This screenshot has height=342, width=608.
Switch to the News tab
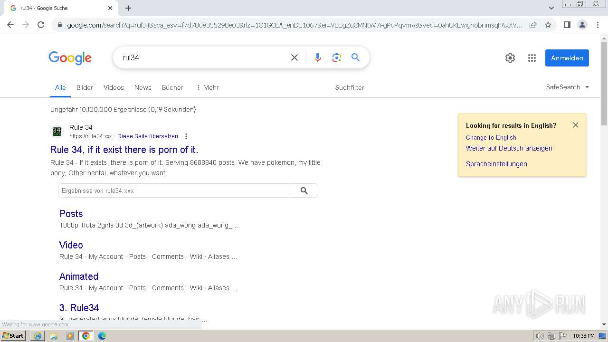pyautogui.click(x=142, y=87)
